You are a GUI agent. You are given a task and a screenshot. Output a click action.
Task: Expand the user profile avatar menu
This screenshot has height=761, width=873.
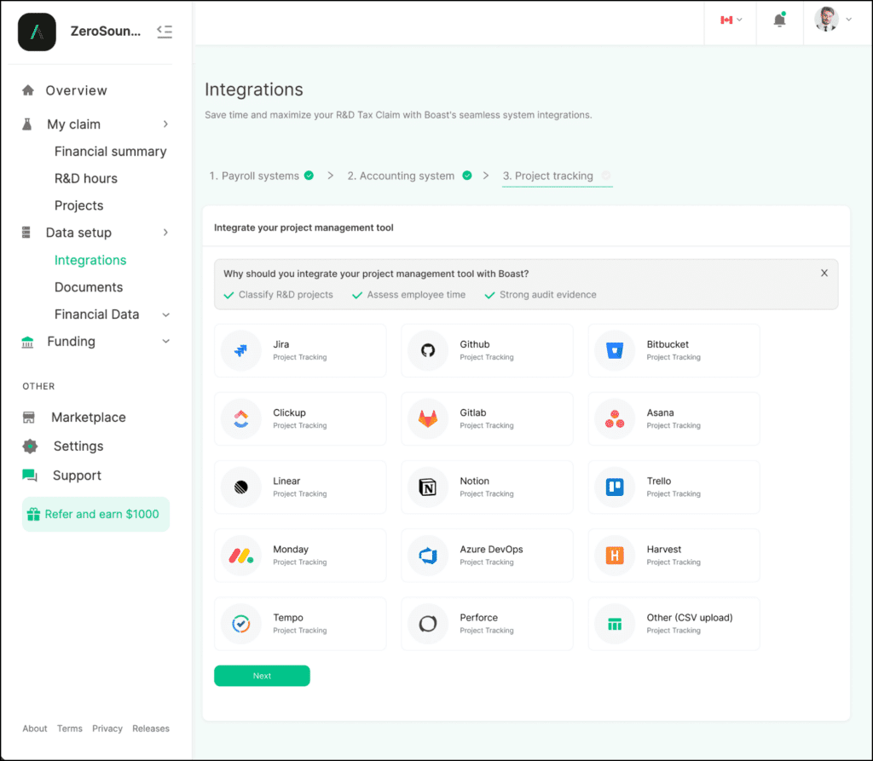[x=833, y=20]
